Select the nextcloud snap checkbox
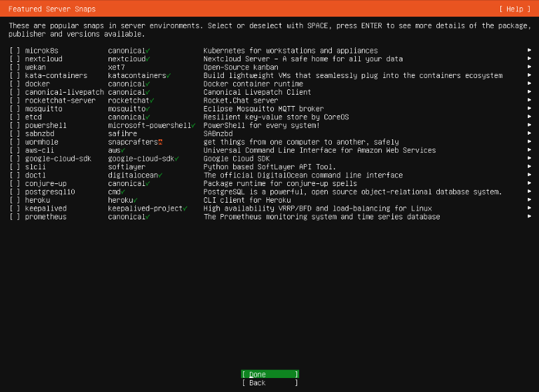539x392 pixels. (15, 59)
